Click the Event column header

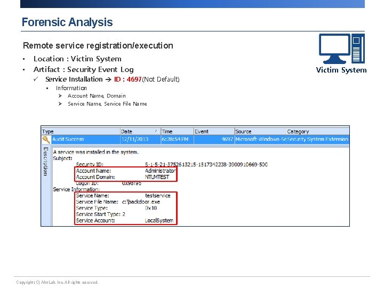[x=214, y=131]
